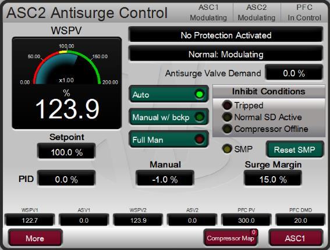Click the SMP indicator lamp

pos(227,149)
